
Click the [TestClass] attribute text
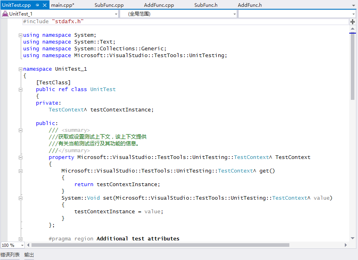(x=53, y=83)
